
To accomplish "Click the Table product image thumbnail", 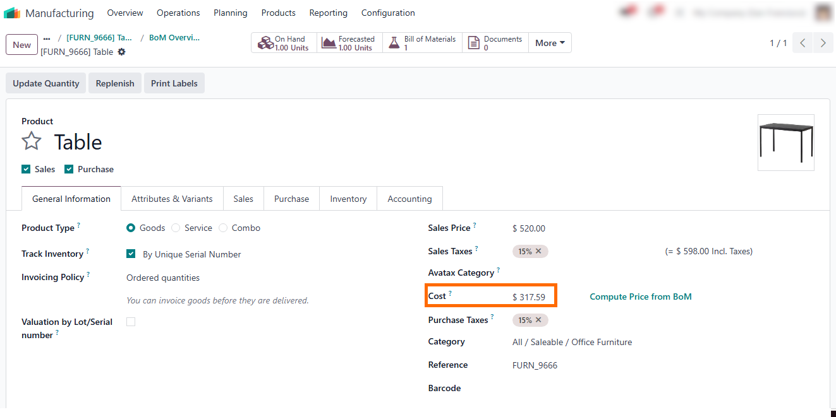I will [x=785, y=142].
